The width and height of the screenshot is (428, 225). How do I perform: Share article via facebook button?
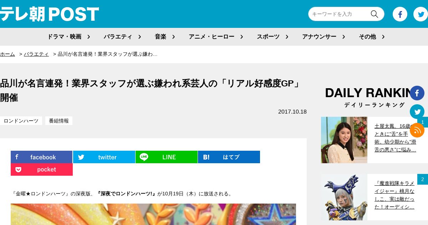tap(41, 157)
